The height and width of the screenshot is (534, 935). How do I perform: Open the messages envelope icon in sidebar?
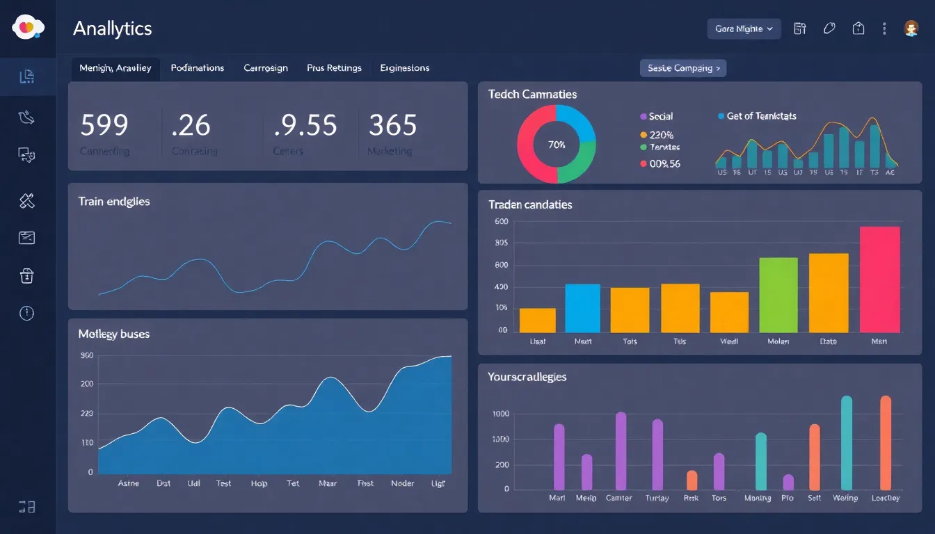coord(26,237)
